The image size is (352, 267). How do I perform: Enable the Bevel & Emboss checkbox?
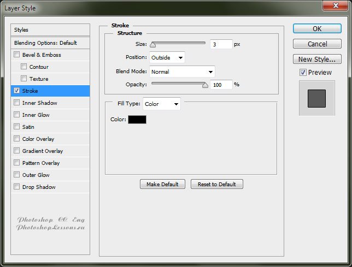pyautogui.click(x=17, y=55)
